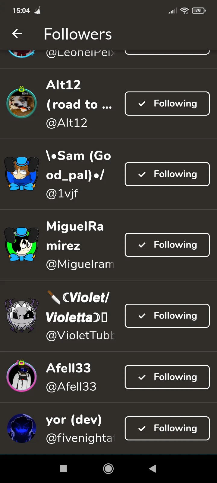The image size is (217, 483).
Task: Toggle Following for Sam @1vjf
Action: (167, 174)
